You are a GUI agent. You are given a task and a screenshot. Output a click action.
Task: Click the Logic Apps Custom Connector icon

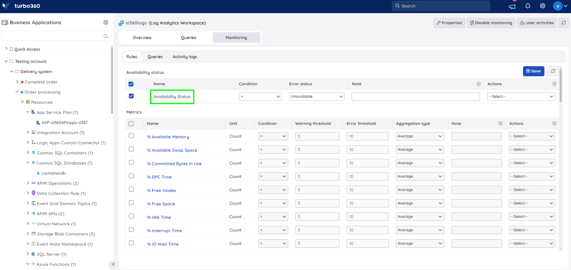[33, 142]
